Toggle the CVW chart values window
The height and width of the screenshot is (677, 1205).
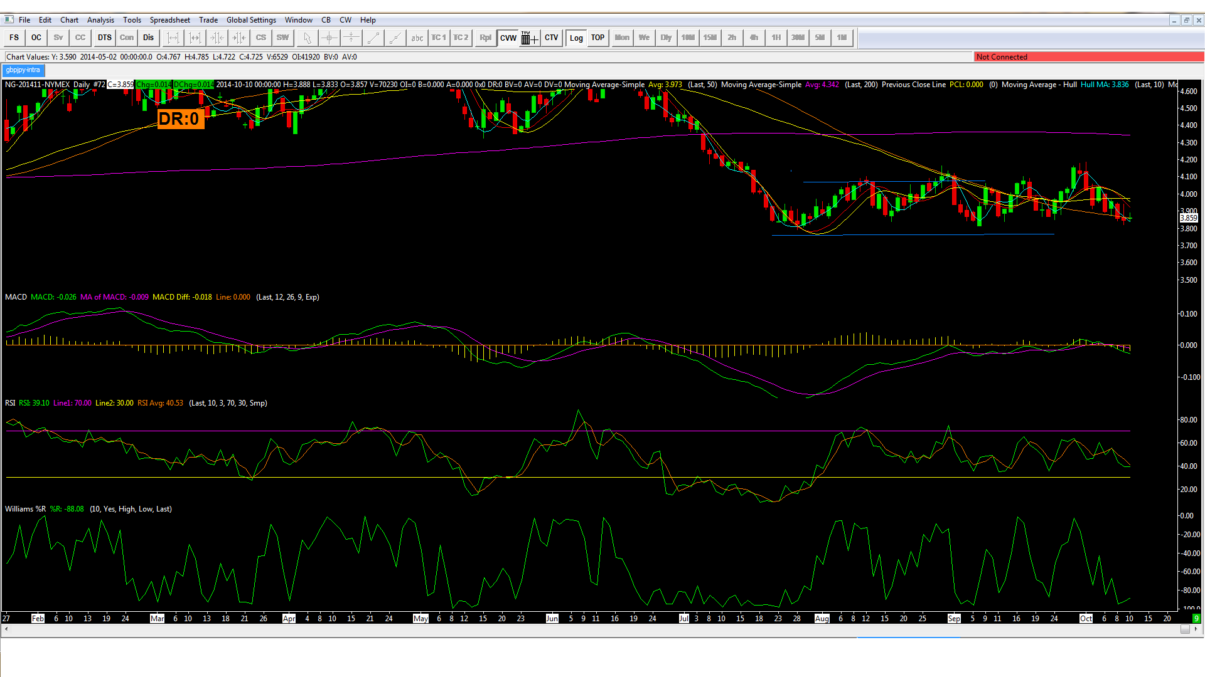tap(508, 38)
